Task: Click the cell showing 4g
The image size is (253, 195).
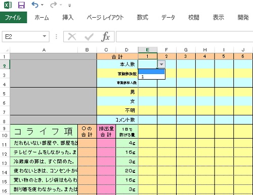Action: pyautogui.click(x=127, y=143)
